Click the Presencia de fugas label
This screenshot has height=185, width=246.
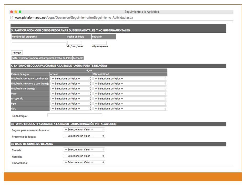(24, 137)
